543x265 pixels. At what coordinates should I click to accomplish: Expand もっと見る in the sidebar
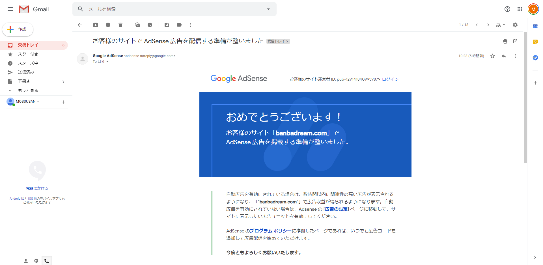pyautogui.click(x=28, y=91)
